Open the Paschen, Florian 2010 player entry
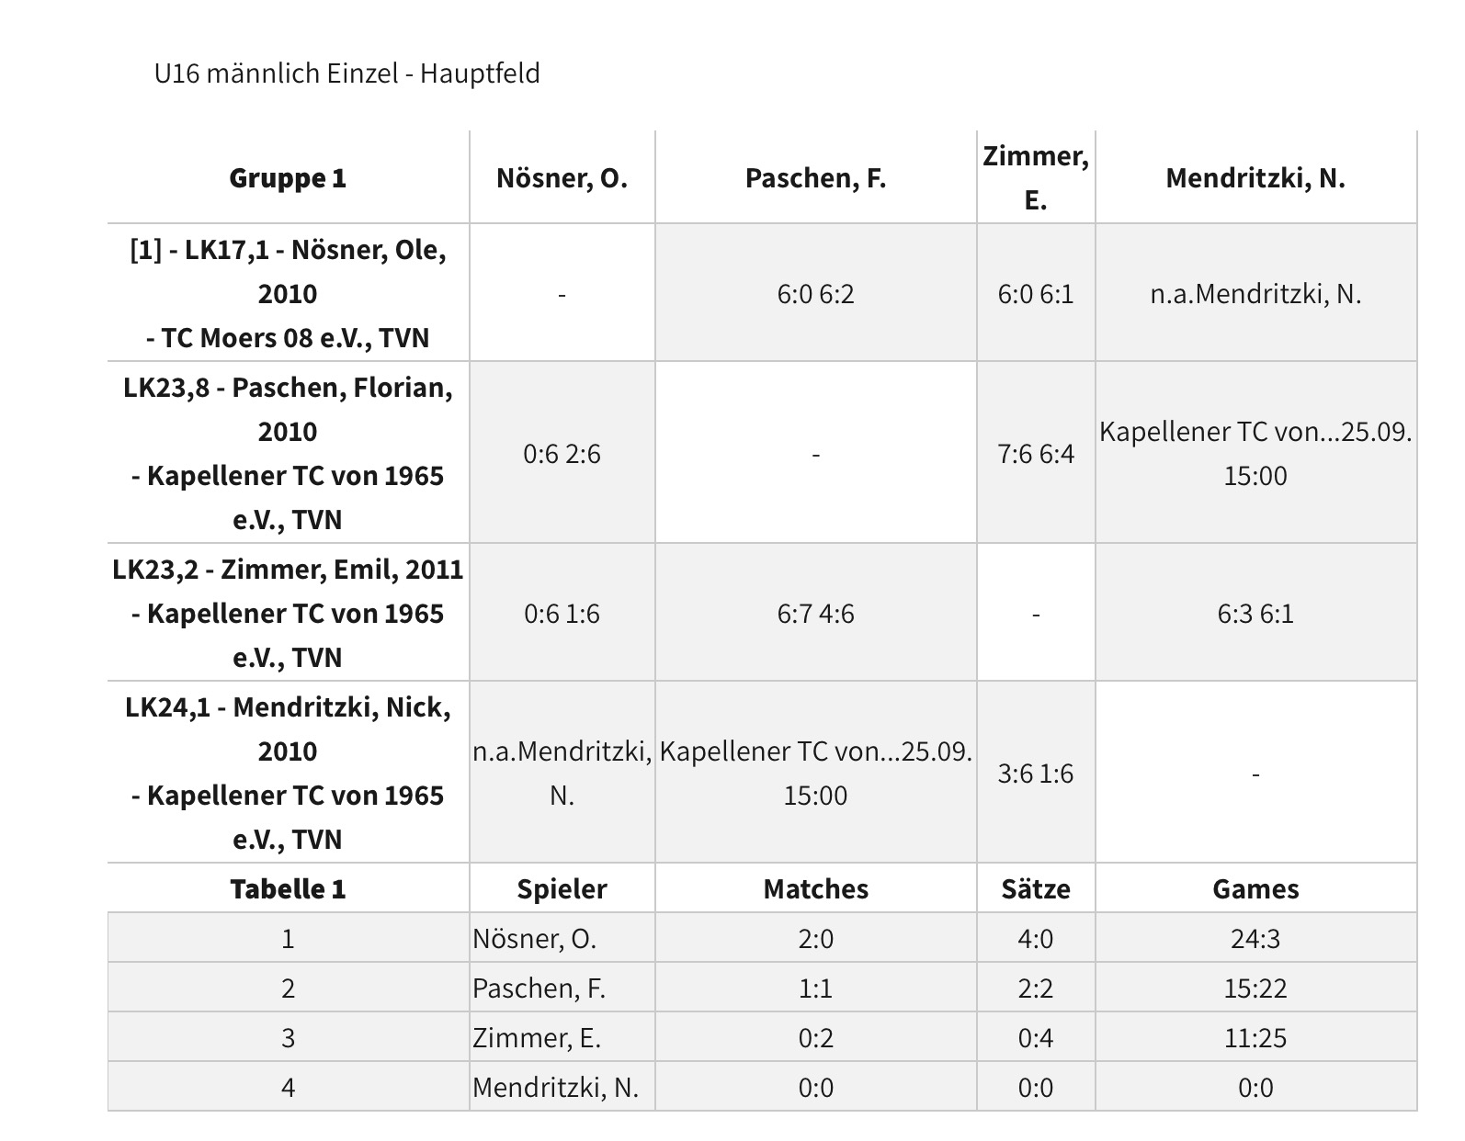The width and height of the screenshot is (1465, 1141). pyautogui.click(x=288, y=453)
